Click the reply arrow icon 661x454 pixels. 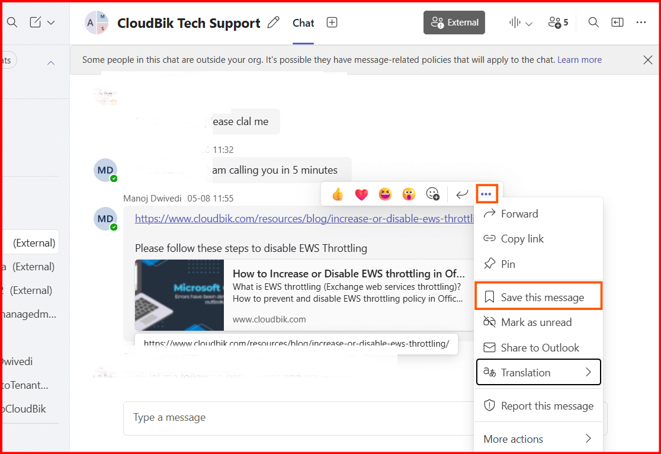click(x=462, y=194)
